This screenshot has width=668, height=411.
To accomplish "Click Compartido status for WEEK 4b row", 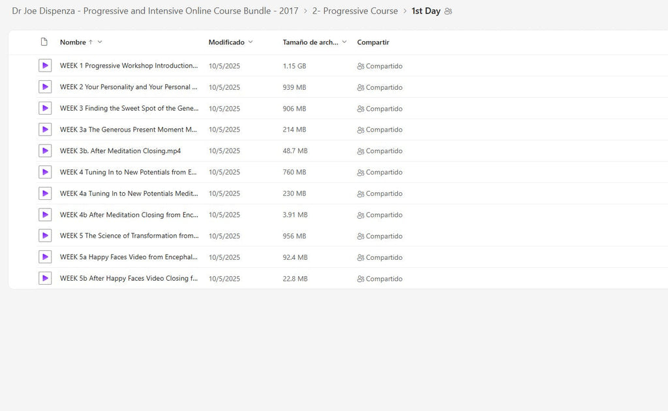I will 380,215.
